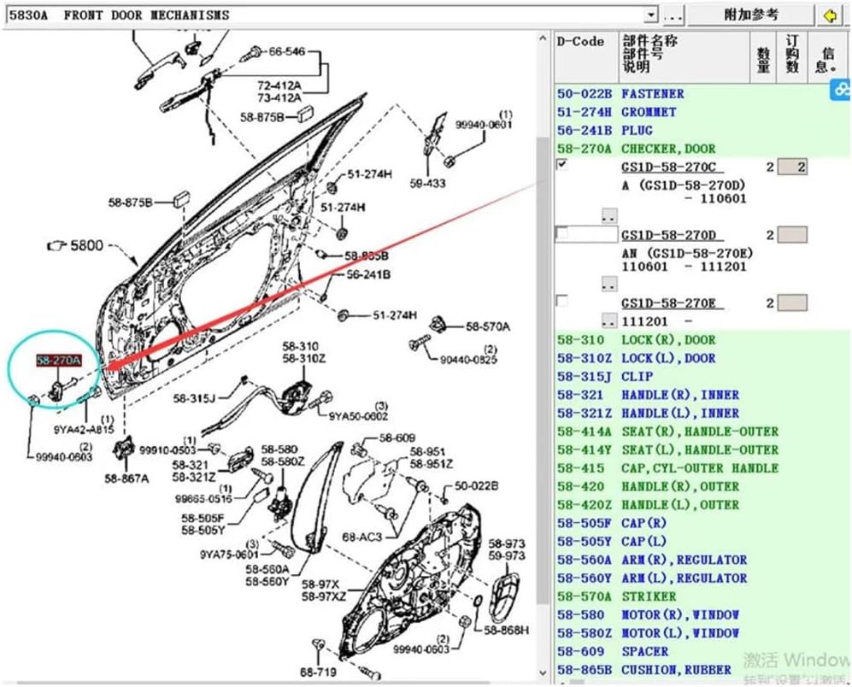Click the GS1D-58-270D part number link
This screenshot has width=852, height=687.
point(668,235)
